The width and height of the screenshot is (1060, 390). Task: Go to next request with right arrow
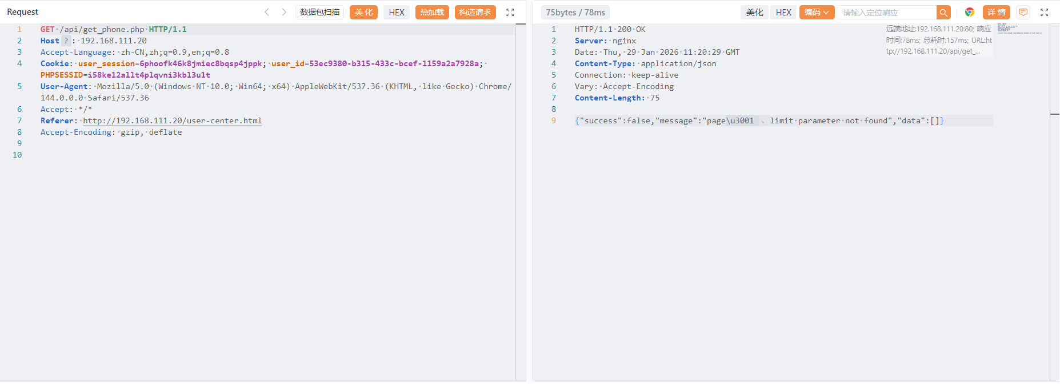click(284, 12)
